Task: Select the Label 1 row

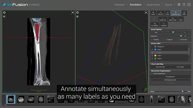Action: [169, 49]
